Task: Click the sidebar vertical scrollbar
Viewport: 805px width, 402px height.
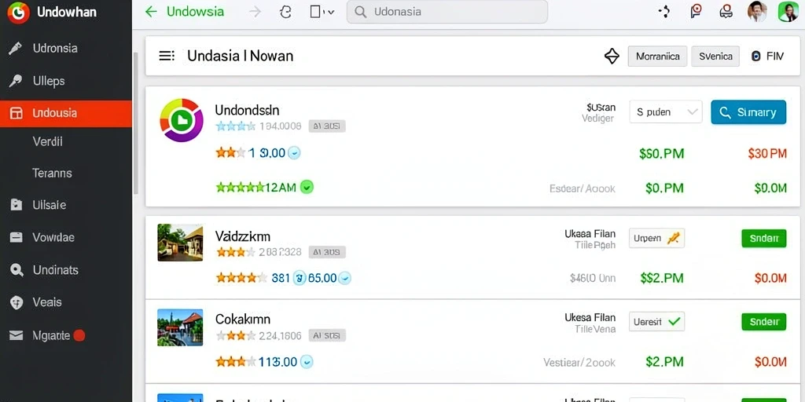Action: point(135,123)
